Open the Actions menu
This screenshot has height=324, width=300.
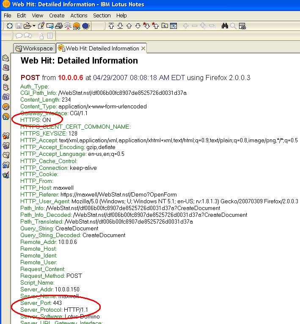pyautogui.click(x=79, y=16)
